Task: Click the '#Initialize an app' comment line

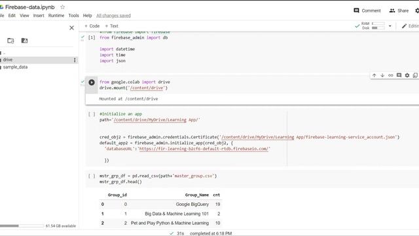Action: (x=120, y=113)
